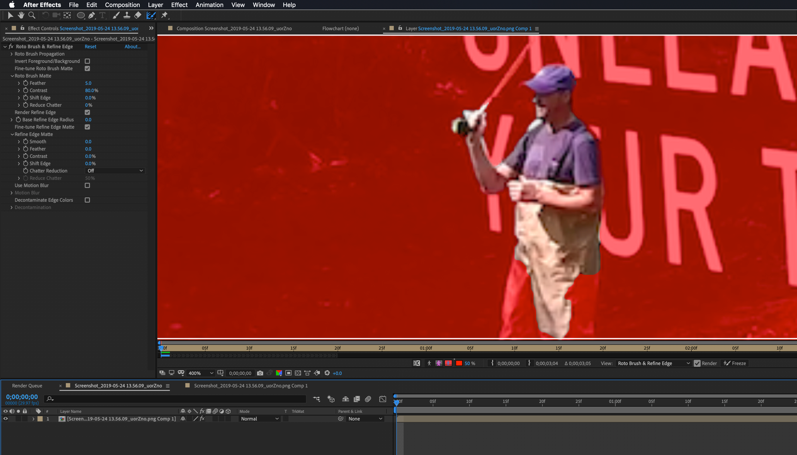Open the Layer menu
This screenshot has width=797, height=455.
click(x=155, y=5)
